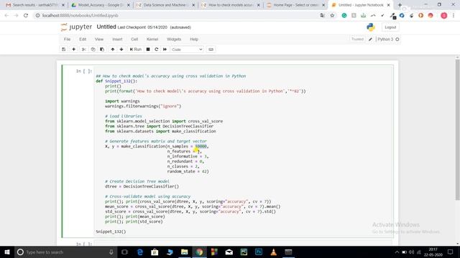The height and width of the screenshot is (258, 460).
Task: Open the Edit menu
Action: point(83,39)
